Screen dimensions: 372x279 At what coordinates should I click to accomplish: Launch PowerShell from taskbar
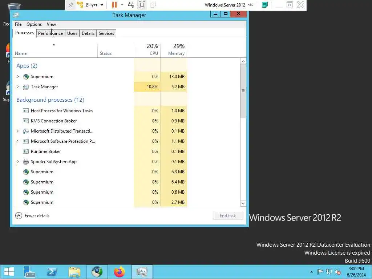pos(52,272)
